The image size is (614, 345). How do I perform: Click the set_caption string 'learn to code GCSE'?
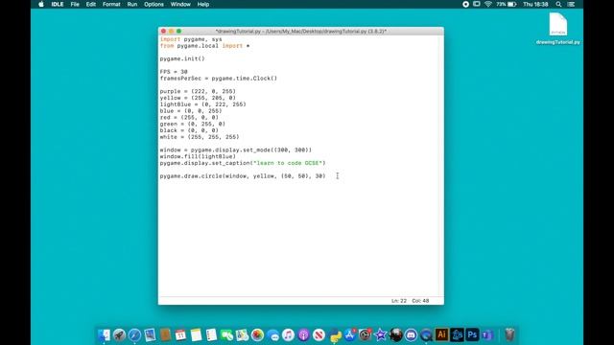pyautogui.click(x=288, y=163)
